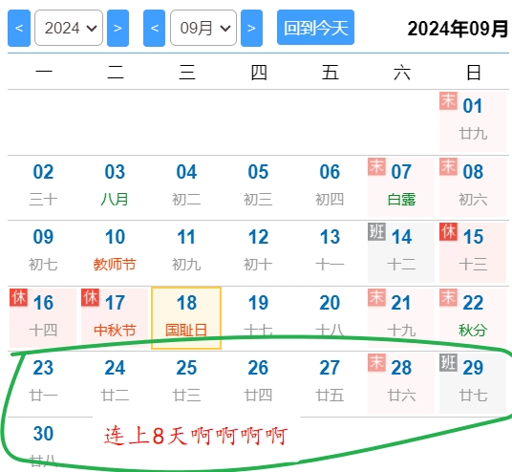Image resolution: width=512 pixels, height=472 pixels.
Task: Select the 25th, 廿三
Action: (x=186, y=383)
